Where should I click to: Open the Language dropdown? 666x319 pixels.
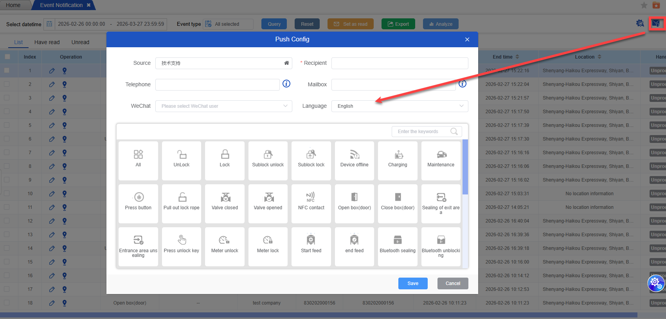400,106
